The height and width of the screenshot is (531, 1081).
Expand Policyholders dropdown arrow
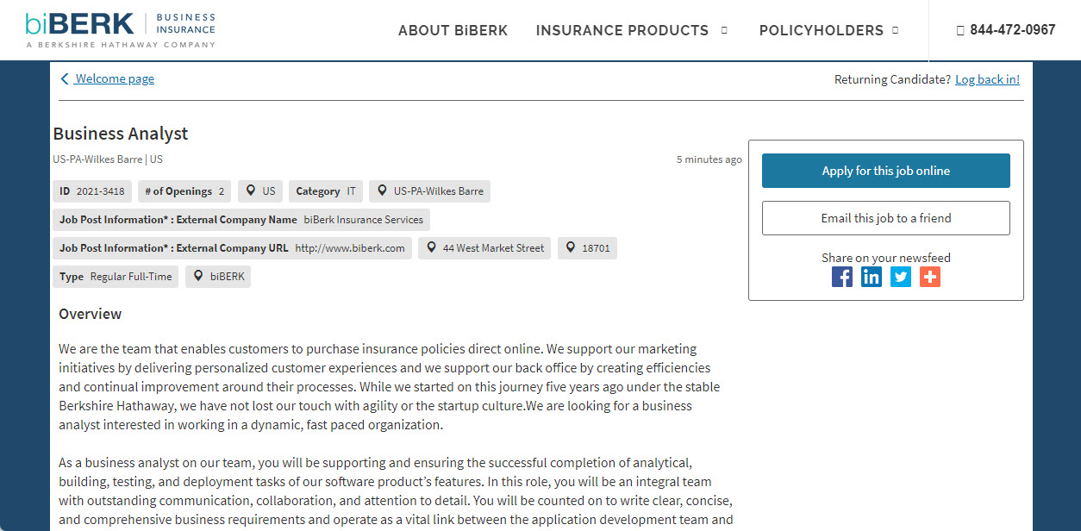(895, 30)
